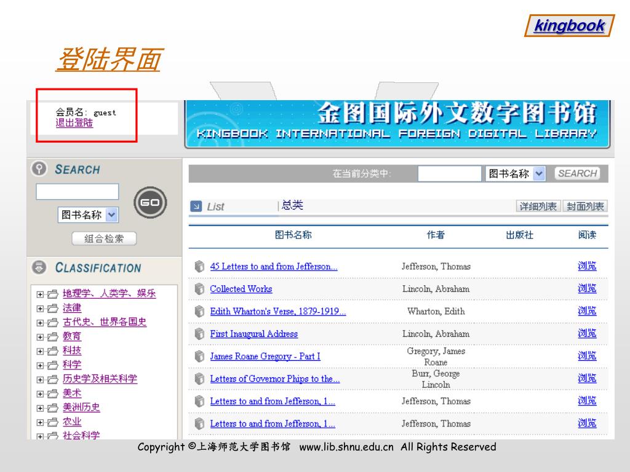Click the book icon beside Collected Works
This screenshot has width=630, height=472.
(x=199, y=289)
